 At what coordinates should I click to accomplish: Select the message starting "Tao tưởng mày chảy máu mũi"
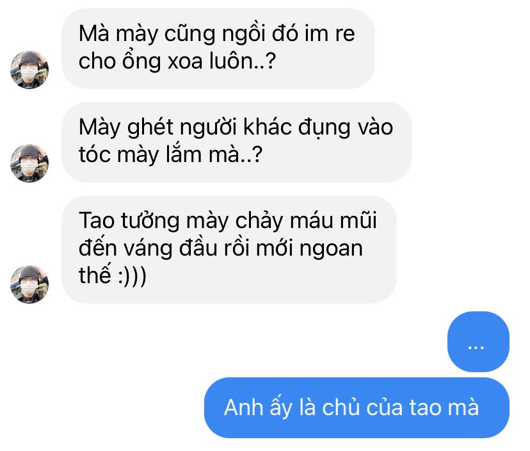[229, 249]
